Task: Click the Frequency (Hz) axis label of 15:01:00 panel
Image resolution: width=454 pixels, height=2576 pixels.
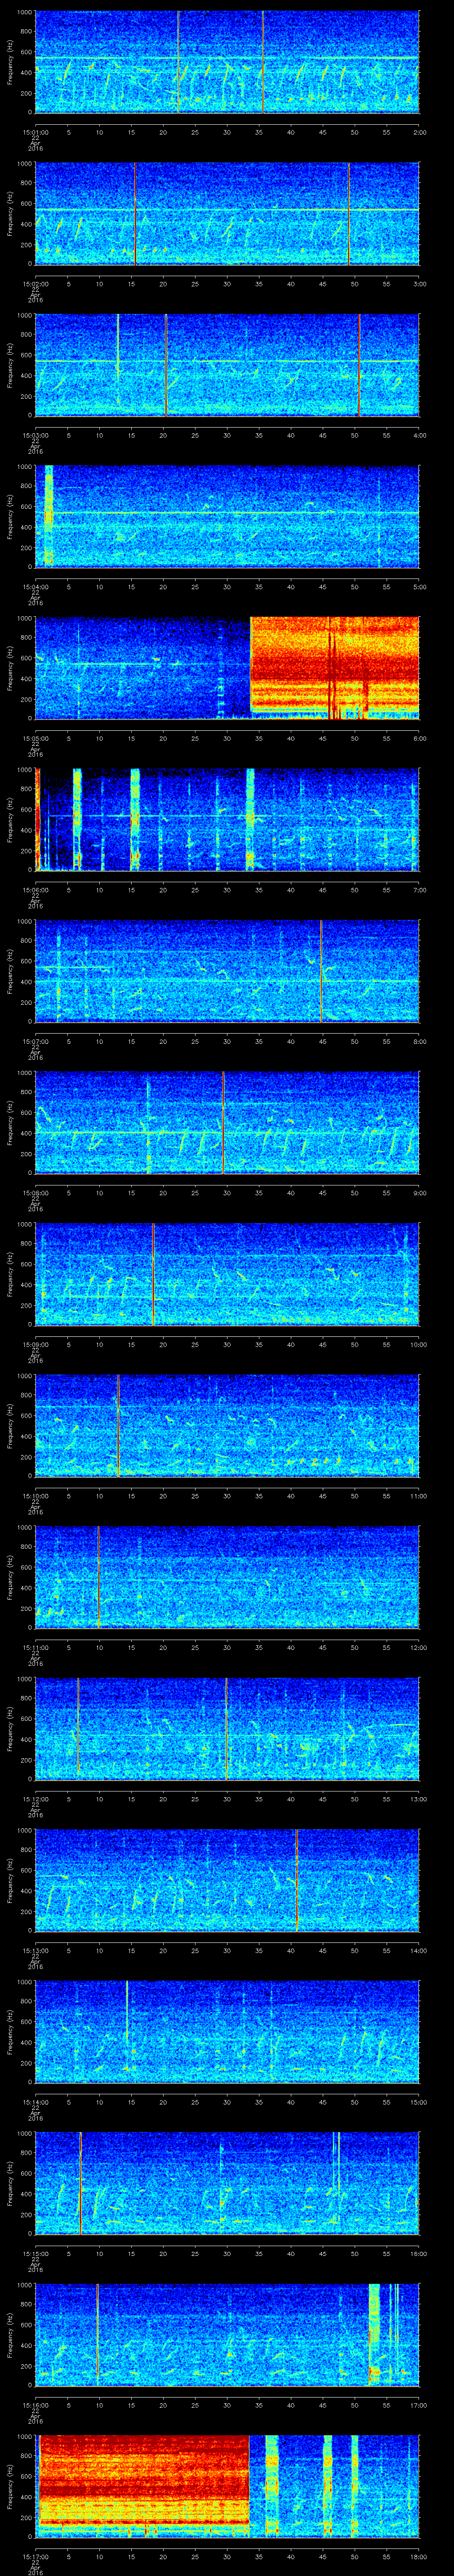Action: pos(10,62)
